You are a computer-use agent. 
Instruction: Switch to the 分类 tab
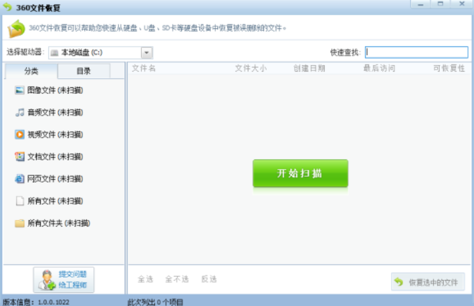(x=31, y=71)
